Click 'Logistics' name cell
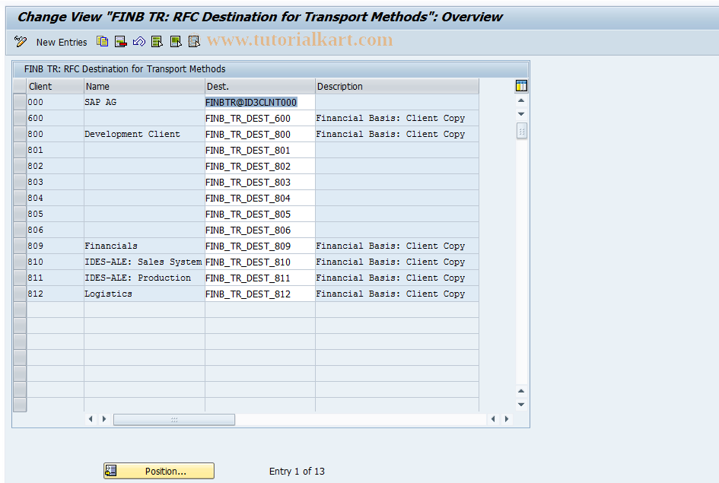Screen dimensions: 719x483 tap(145, 294)
